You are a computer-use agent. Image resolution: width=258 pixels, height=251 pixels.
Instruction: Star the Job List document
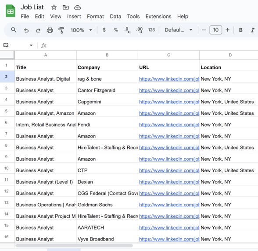[54, 7]
